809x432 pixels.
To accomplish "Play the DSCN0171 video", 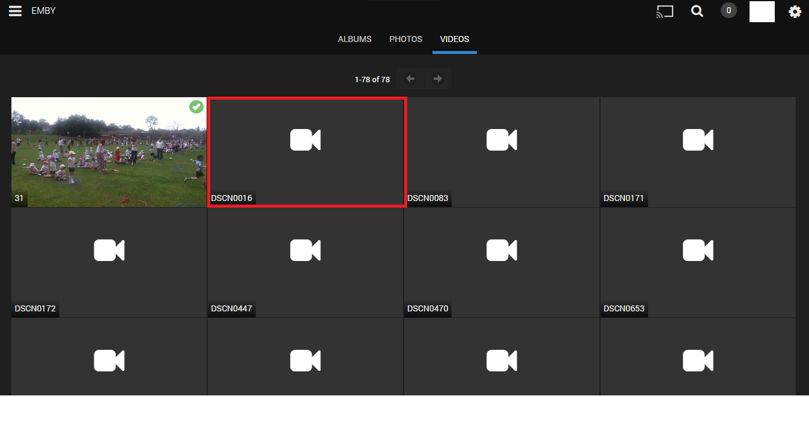I will 697,140.
